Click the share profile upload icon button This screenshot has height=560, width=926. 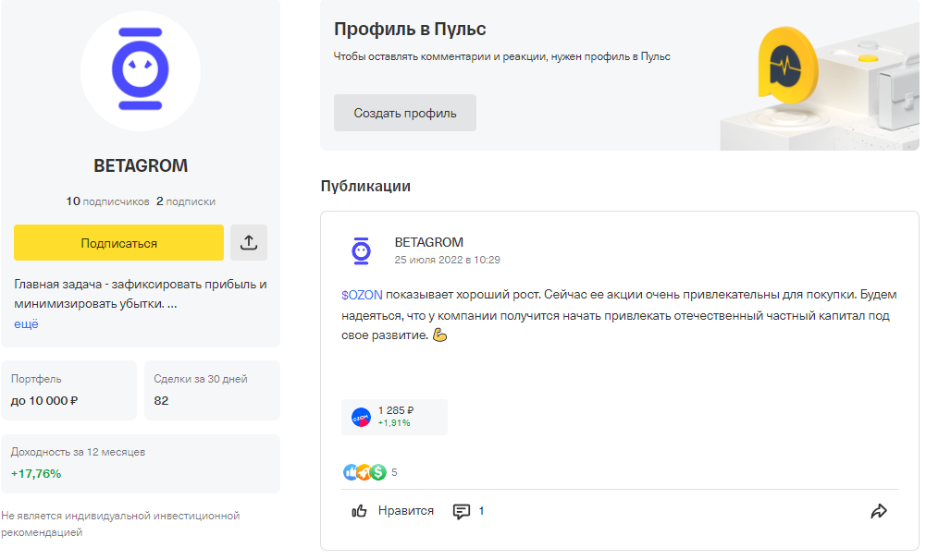coord(249,242)
